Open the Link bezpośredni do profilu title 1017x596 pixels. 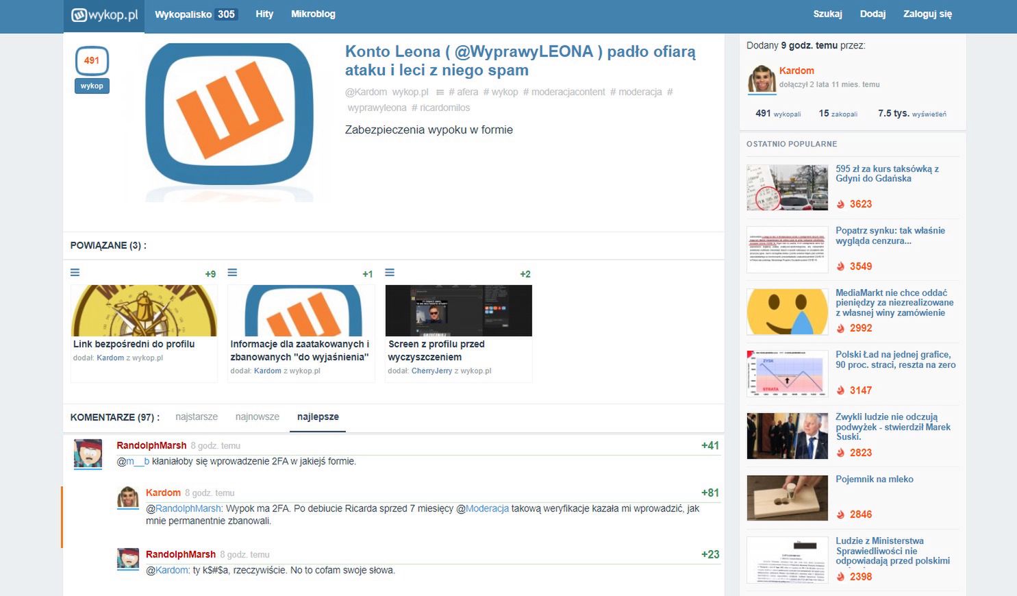pyautogui.click(x=134, y=344)
